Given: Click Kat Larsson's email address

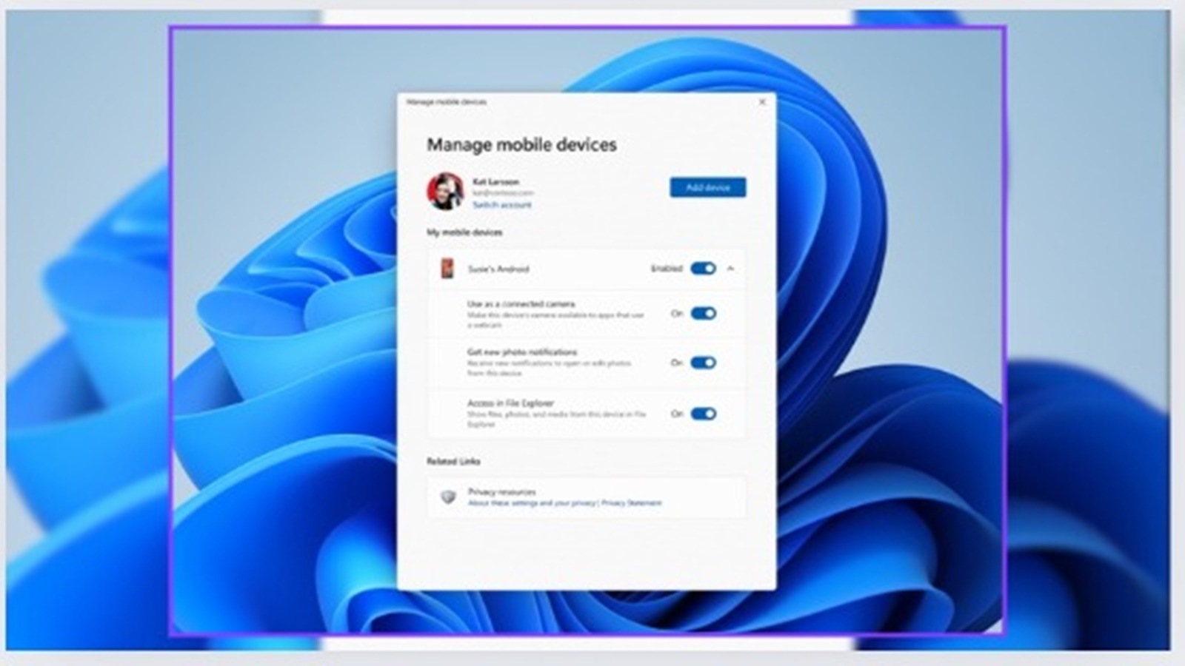Looking at the screenshot, I should pyautogui.click(x=503, y=192).
